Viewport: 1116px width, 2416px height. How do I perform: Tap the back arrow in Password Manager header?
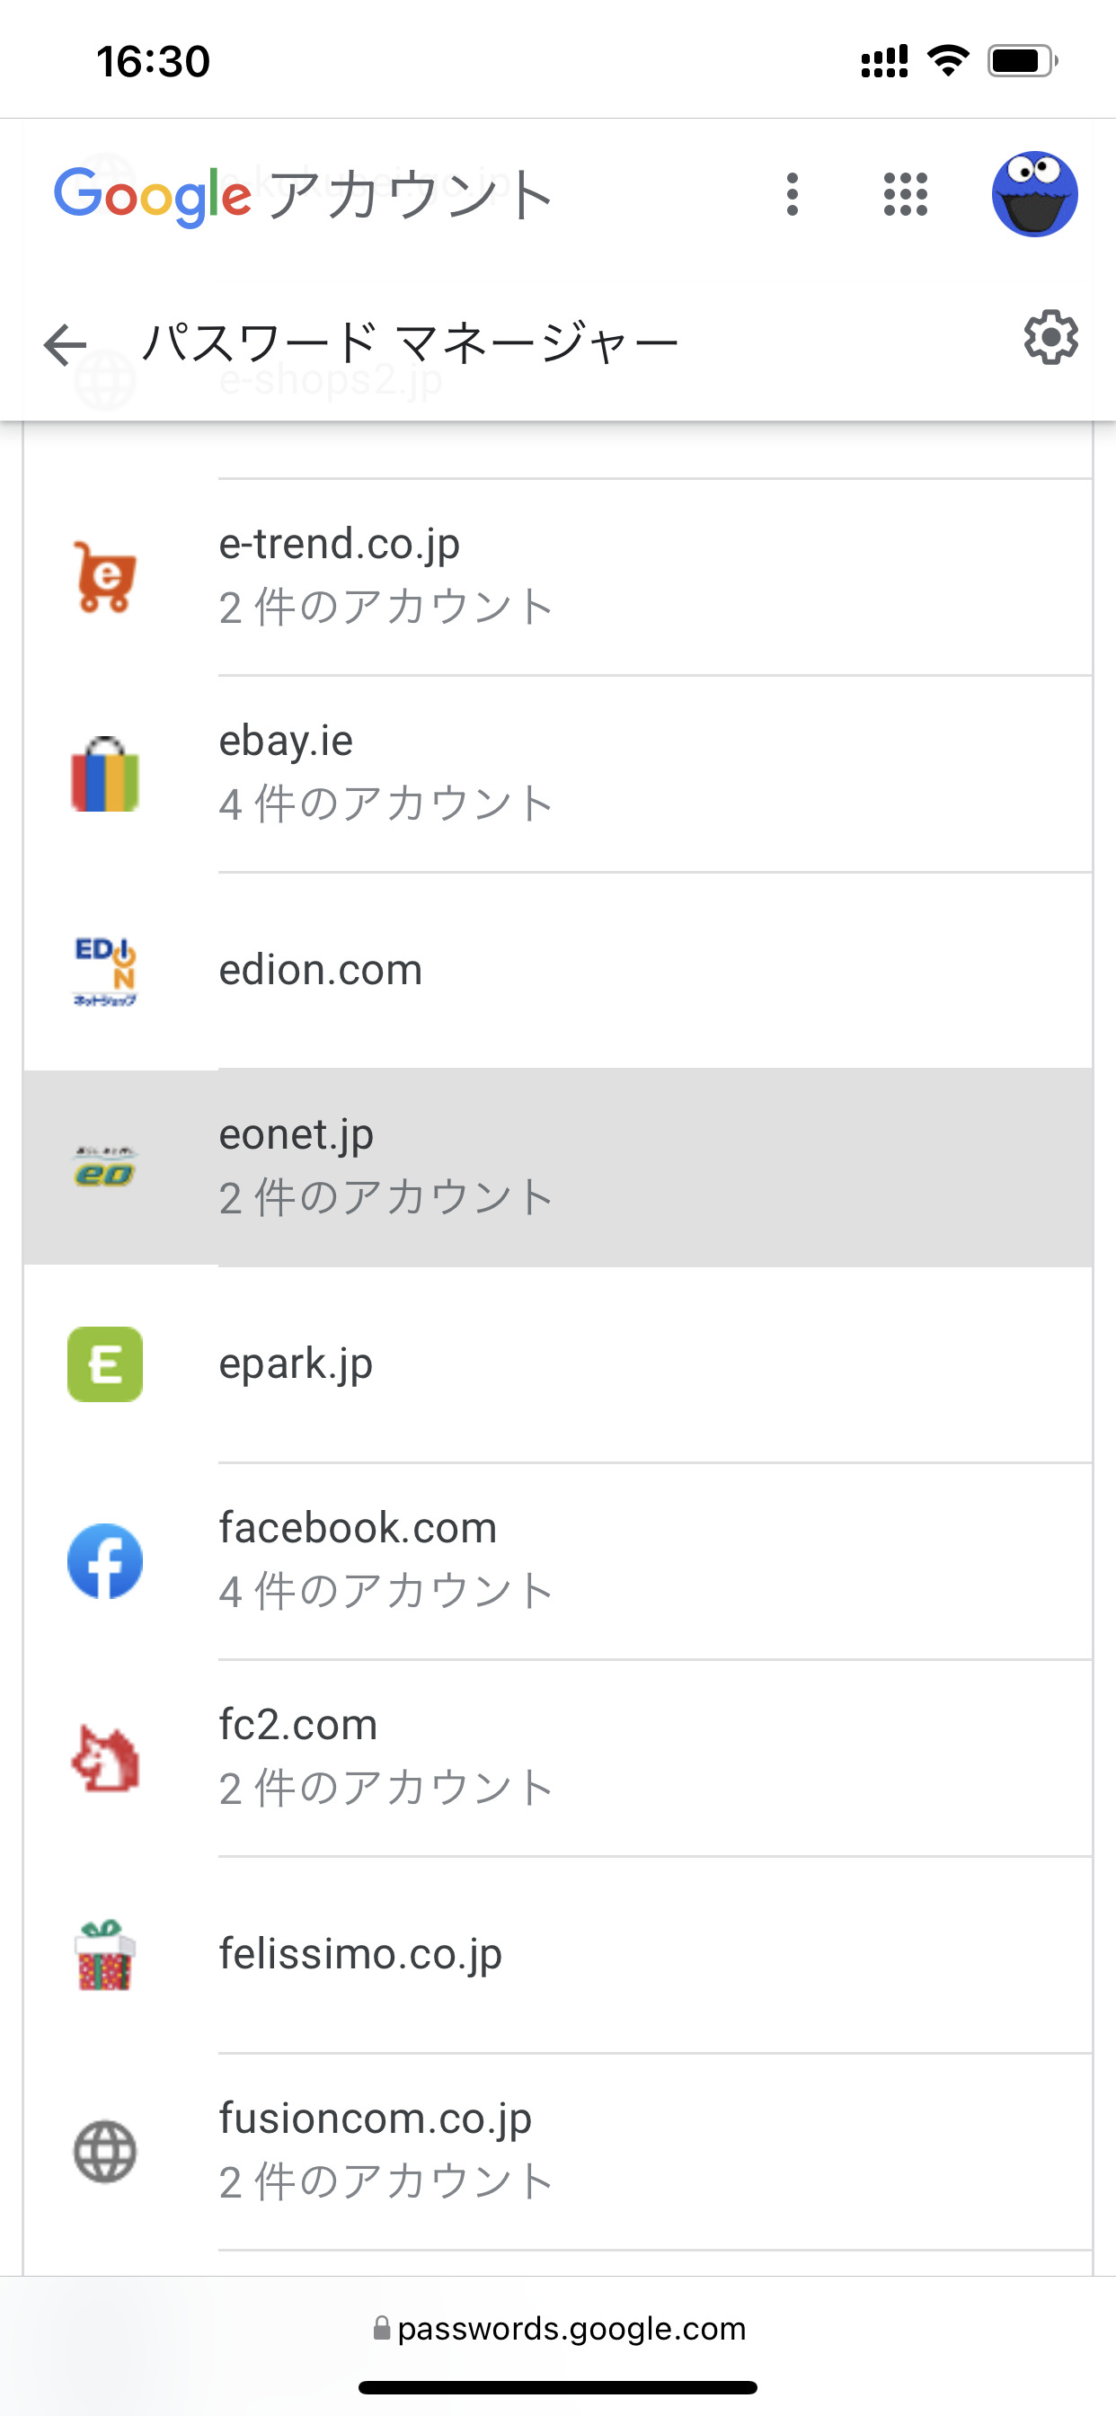66,344
